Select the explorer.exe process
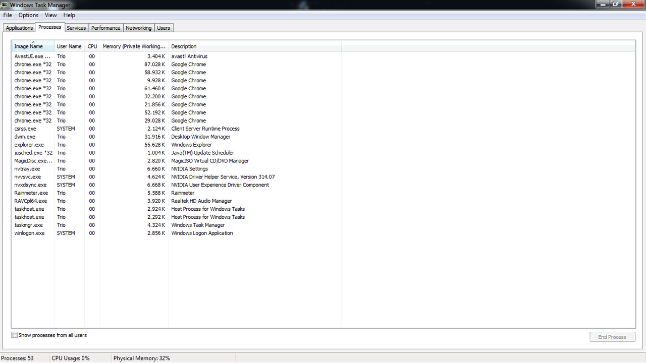Viewport: 646px width, 363px height. 177,145
